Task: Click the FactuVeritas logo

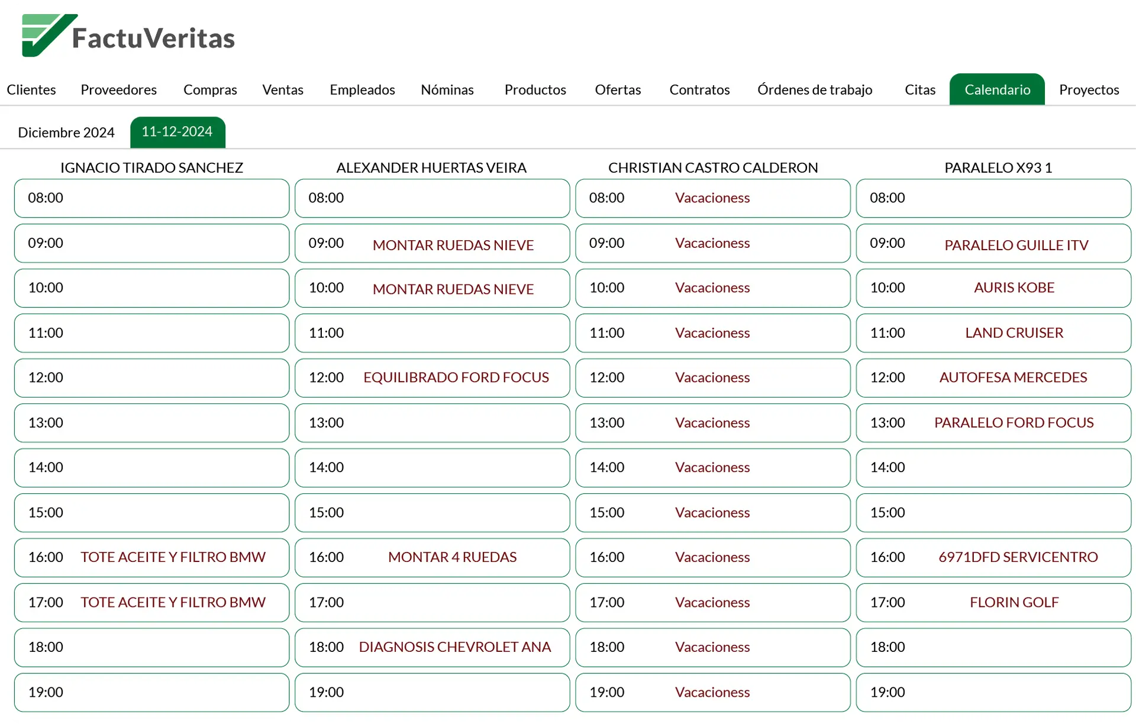Action: point(128,35)
